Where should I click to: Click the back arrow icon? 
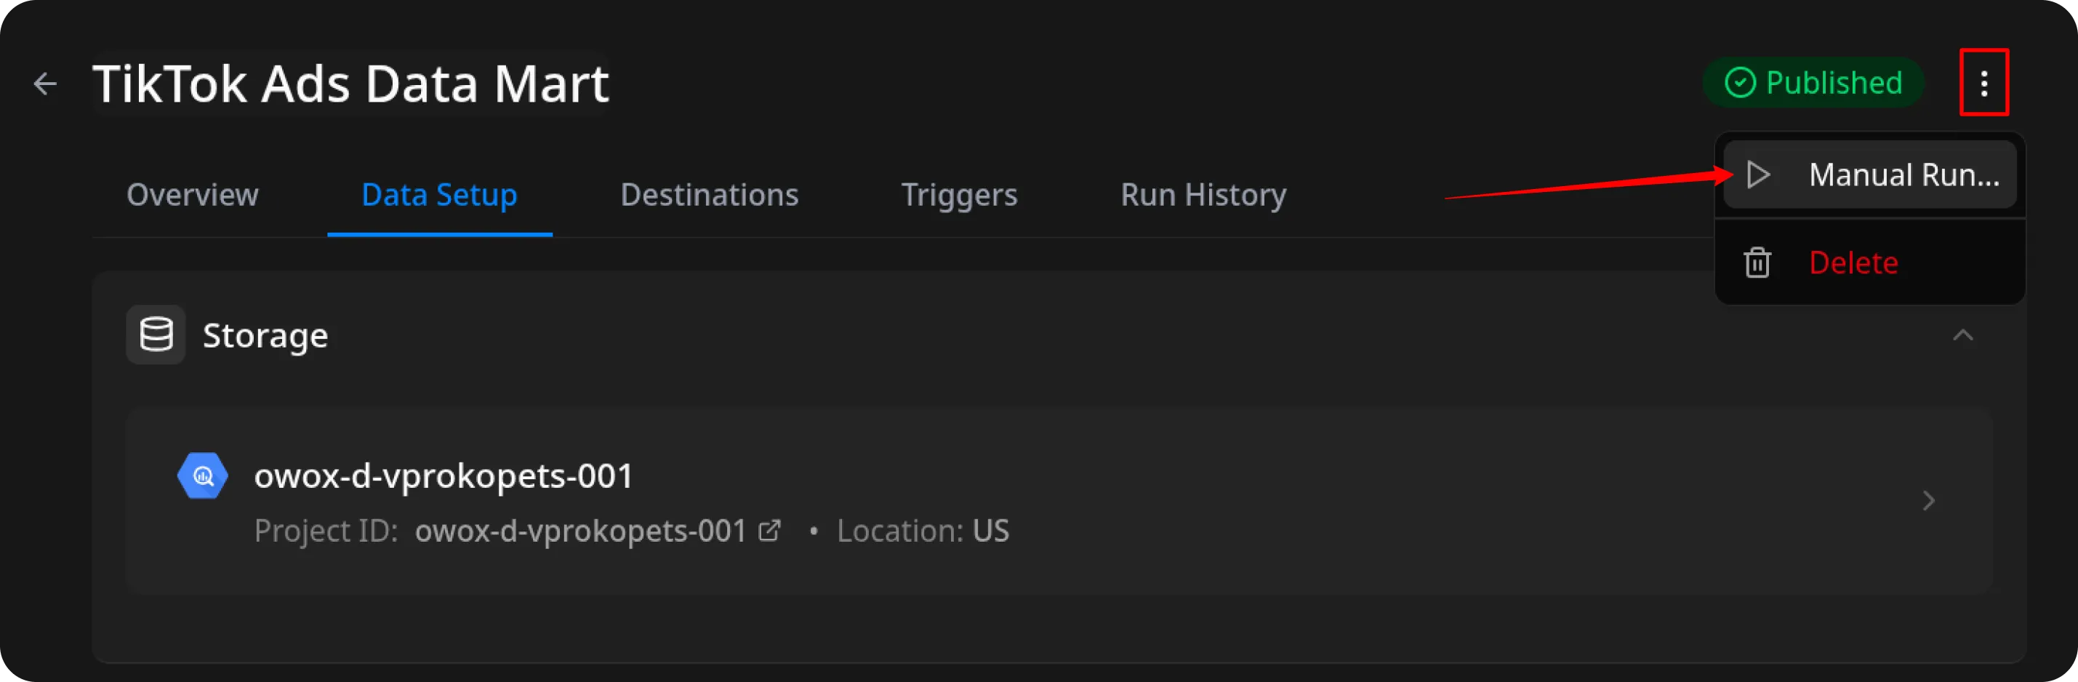[x=45, y=83]
